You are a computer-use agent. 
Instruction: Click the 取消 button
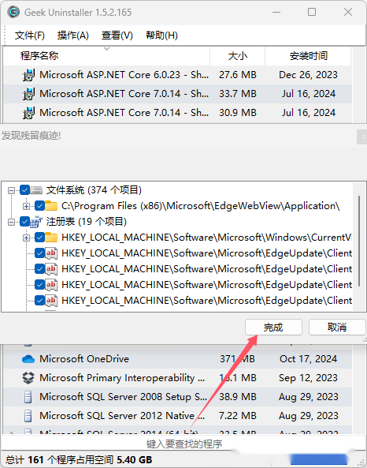point(337,327)
